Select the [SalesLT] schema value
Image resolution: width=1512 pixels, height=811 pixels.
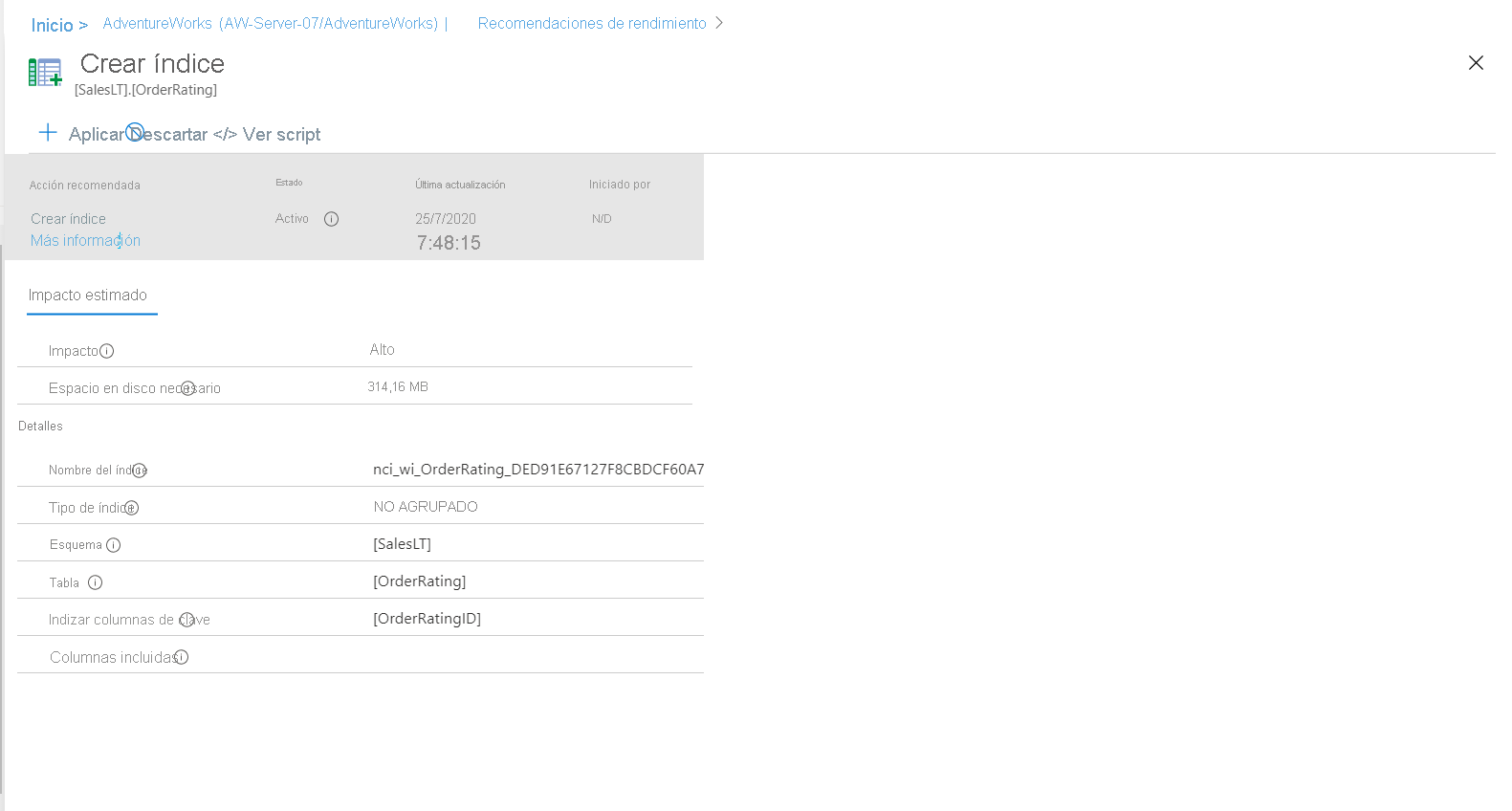(402, 543)
